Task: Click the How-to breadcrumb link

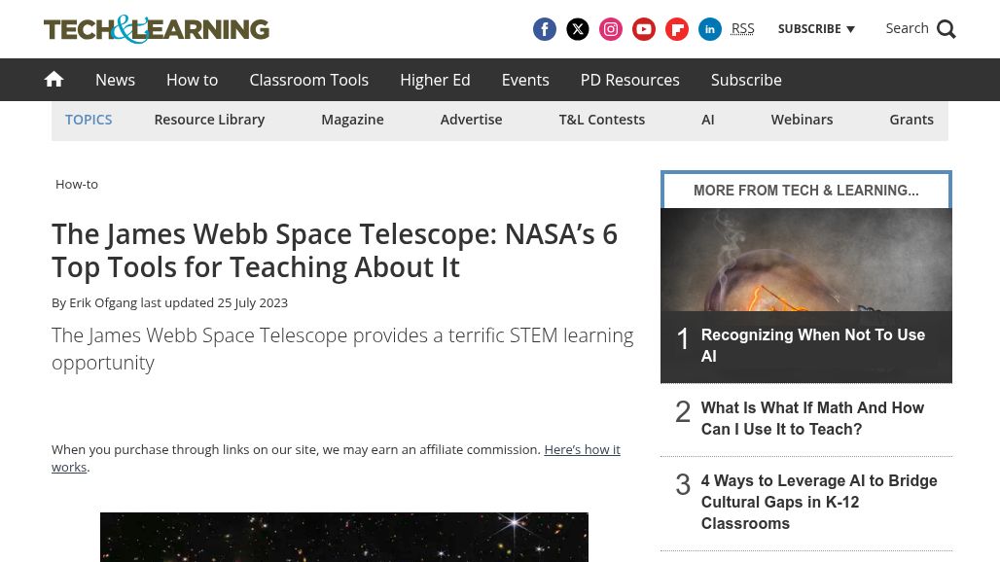Action: 77,184
